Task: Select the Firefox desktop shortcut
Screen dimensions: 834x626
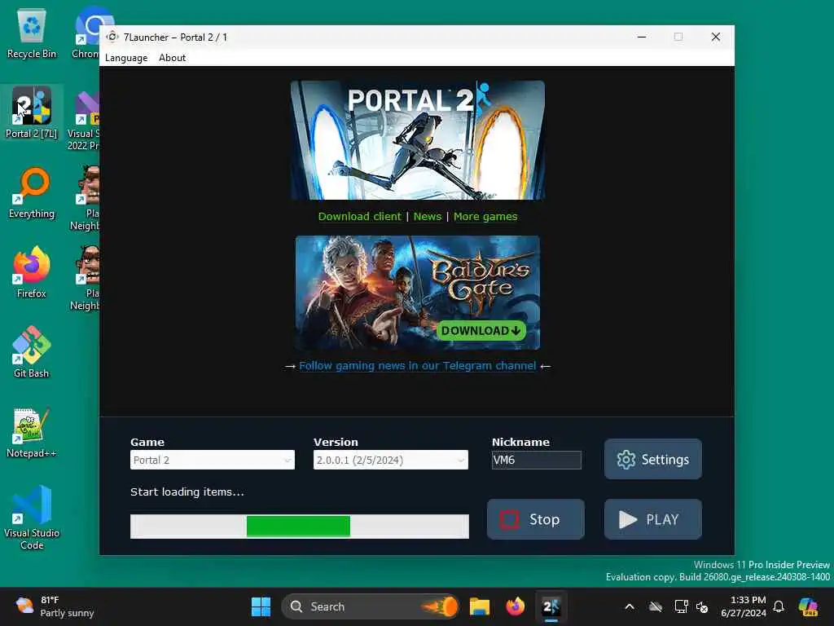Action: pyautogui.click(x=32, y=272)
